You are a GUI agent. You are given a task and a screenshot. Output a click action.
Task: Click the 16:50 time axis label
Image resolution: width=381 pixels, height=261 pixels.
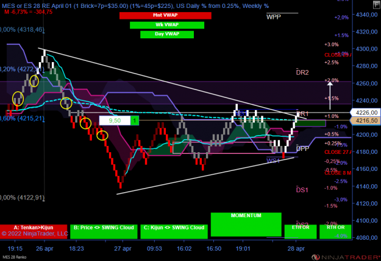[214, 249]
